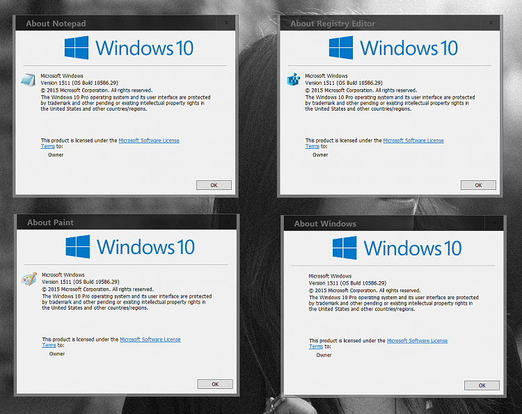Screen dimensions: 522x414
Task: Click the About Paint title text
Action: click(50, 223)
